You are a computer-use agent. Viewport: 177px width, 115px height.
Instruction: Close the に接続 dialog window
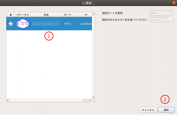pos(174,3)
